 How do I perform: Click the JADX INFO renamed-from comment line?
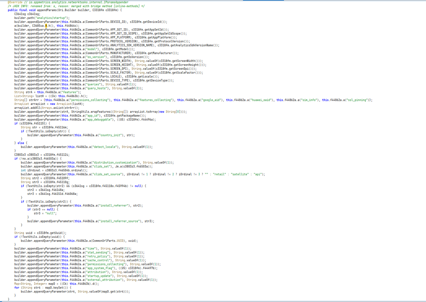tap(76, 6)
